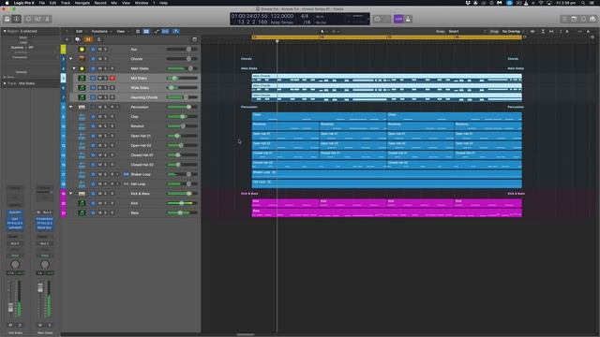Add a new track with the plus button
The height and width of the screenshot is (337, 600).
pyautogui.click(x=67, y=39)
